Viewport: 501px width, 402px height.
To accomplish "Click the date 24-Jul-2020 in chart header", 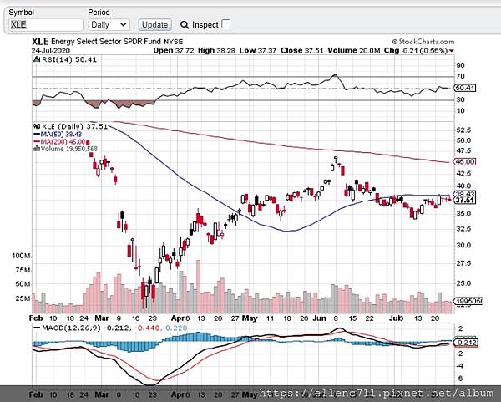I will (x=51, y=51).
